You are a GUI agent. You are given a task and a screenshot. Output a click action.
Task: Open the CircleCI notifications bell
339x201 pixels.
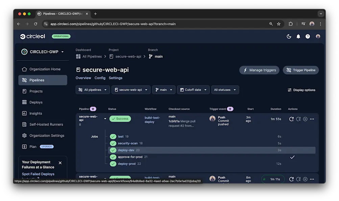(x=298, y=36)
